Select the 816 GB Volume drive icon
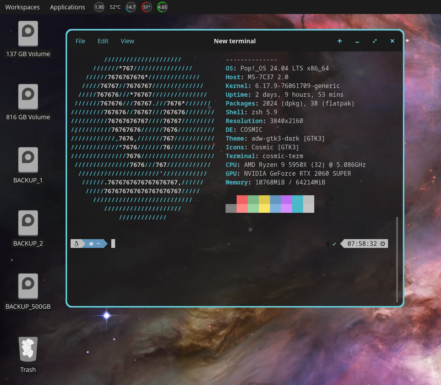The height and width of the screenshot is (385, 441). point(28,97)
